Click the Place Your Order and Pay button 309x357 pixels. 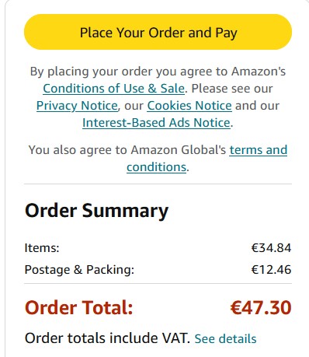tap(158, 32)
